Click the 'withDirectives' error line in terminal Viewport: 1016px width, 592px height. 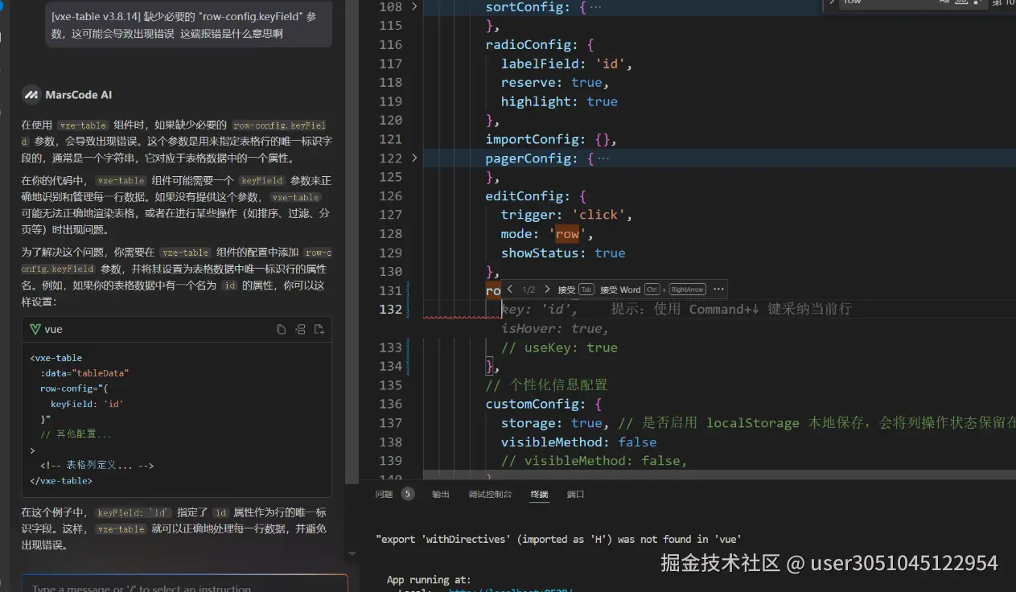[558, 539]
